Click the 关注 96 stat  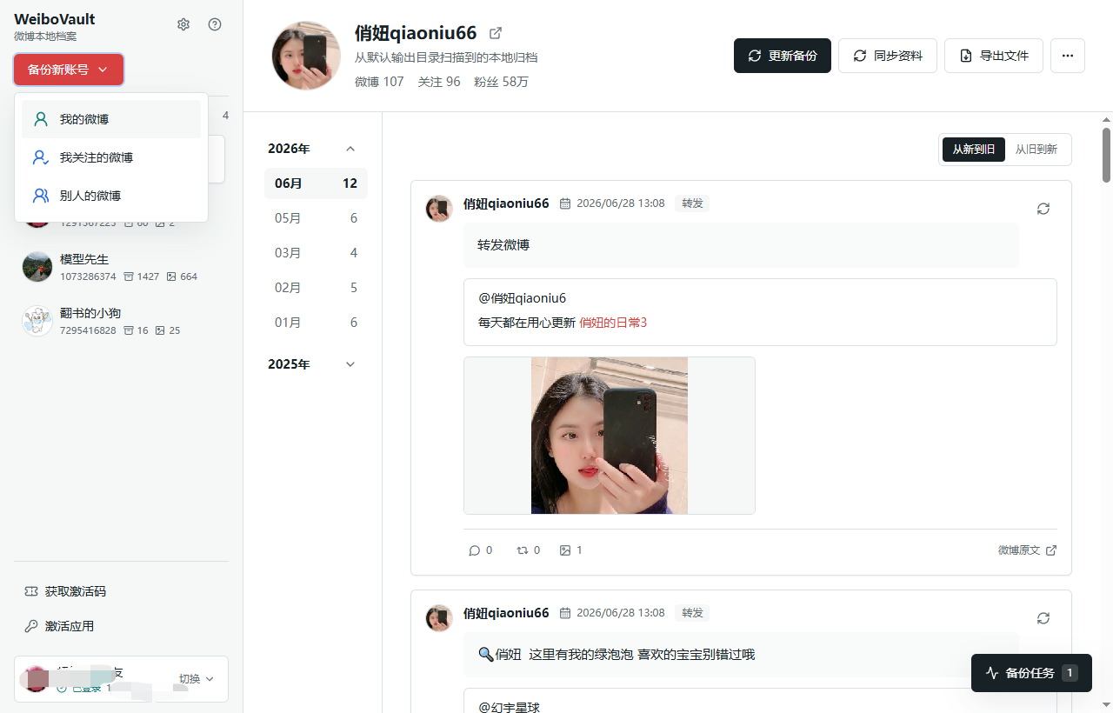[439, 82]
